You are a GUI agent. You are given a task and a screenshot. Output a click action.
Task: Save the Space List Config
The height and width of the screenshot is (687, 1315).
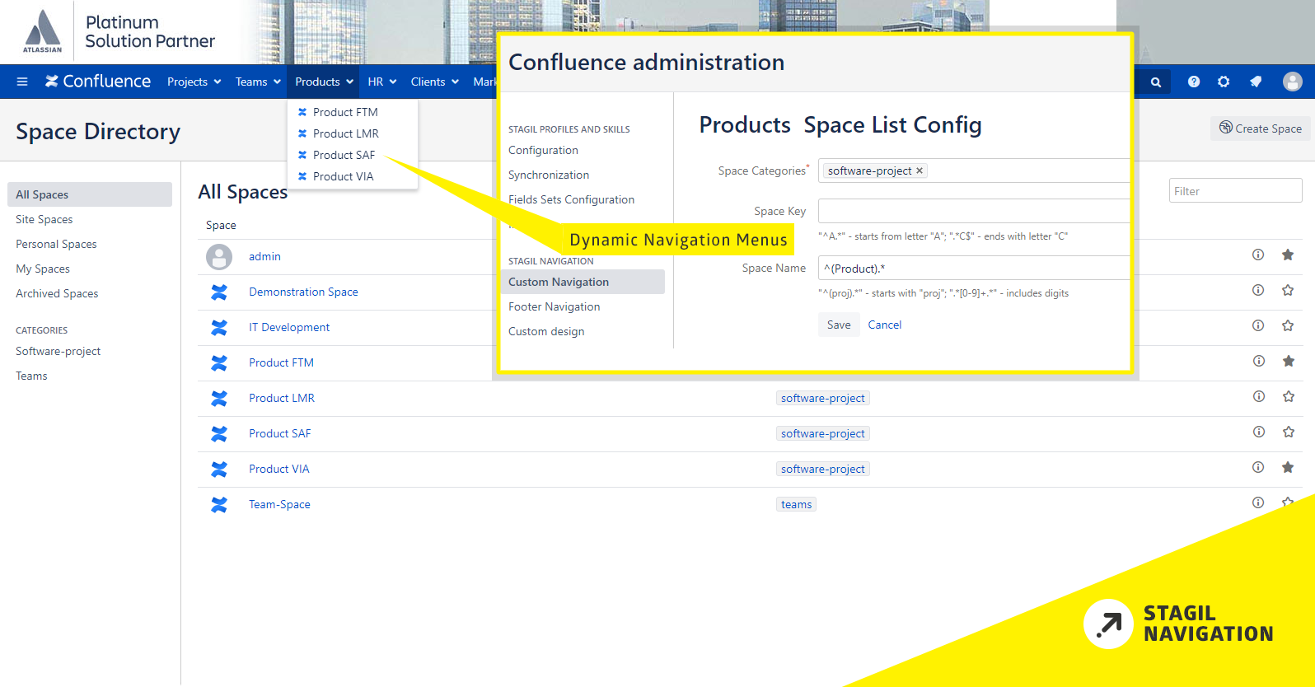pos(839,325)
